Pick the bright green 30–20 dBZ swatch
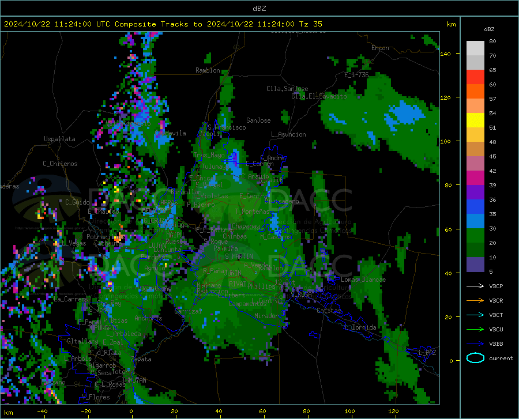Image resolution: width=519 pixels, height=419 pixels. 475,236
